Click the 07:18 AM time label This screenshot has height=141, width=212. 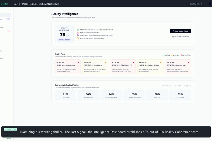coord(115,62)
